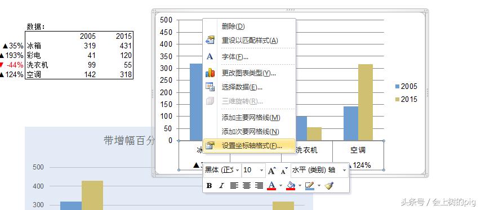Apply the shape fill paint bucket
Viewport: 481px width, 210px height.
pyautogui.click(x=291, y=185)
